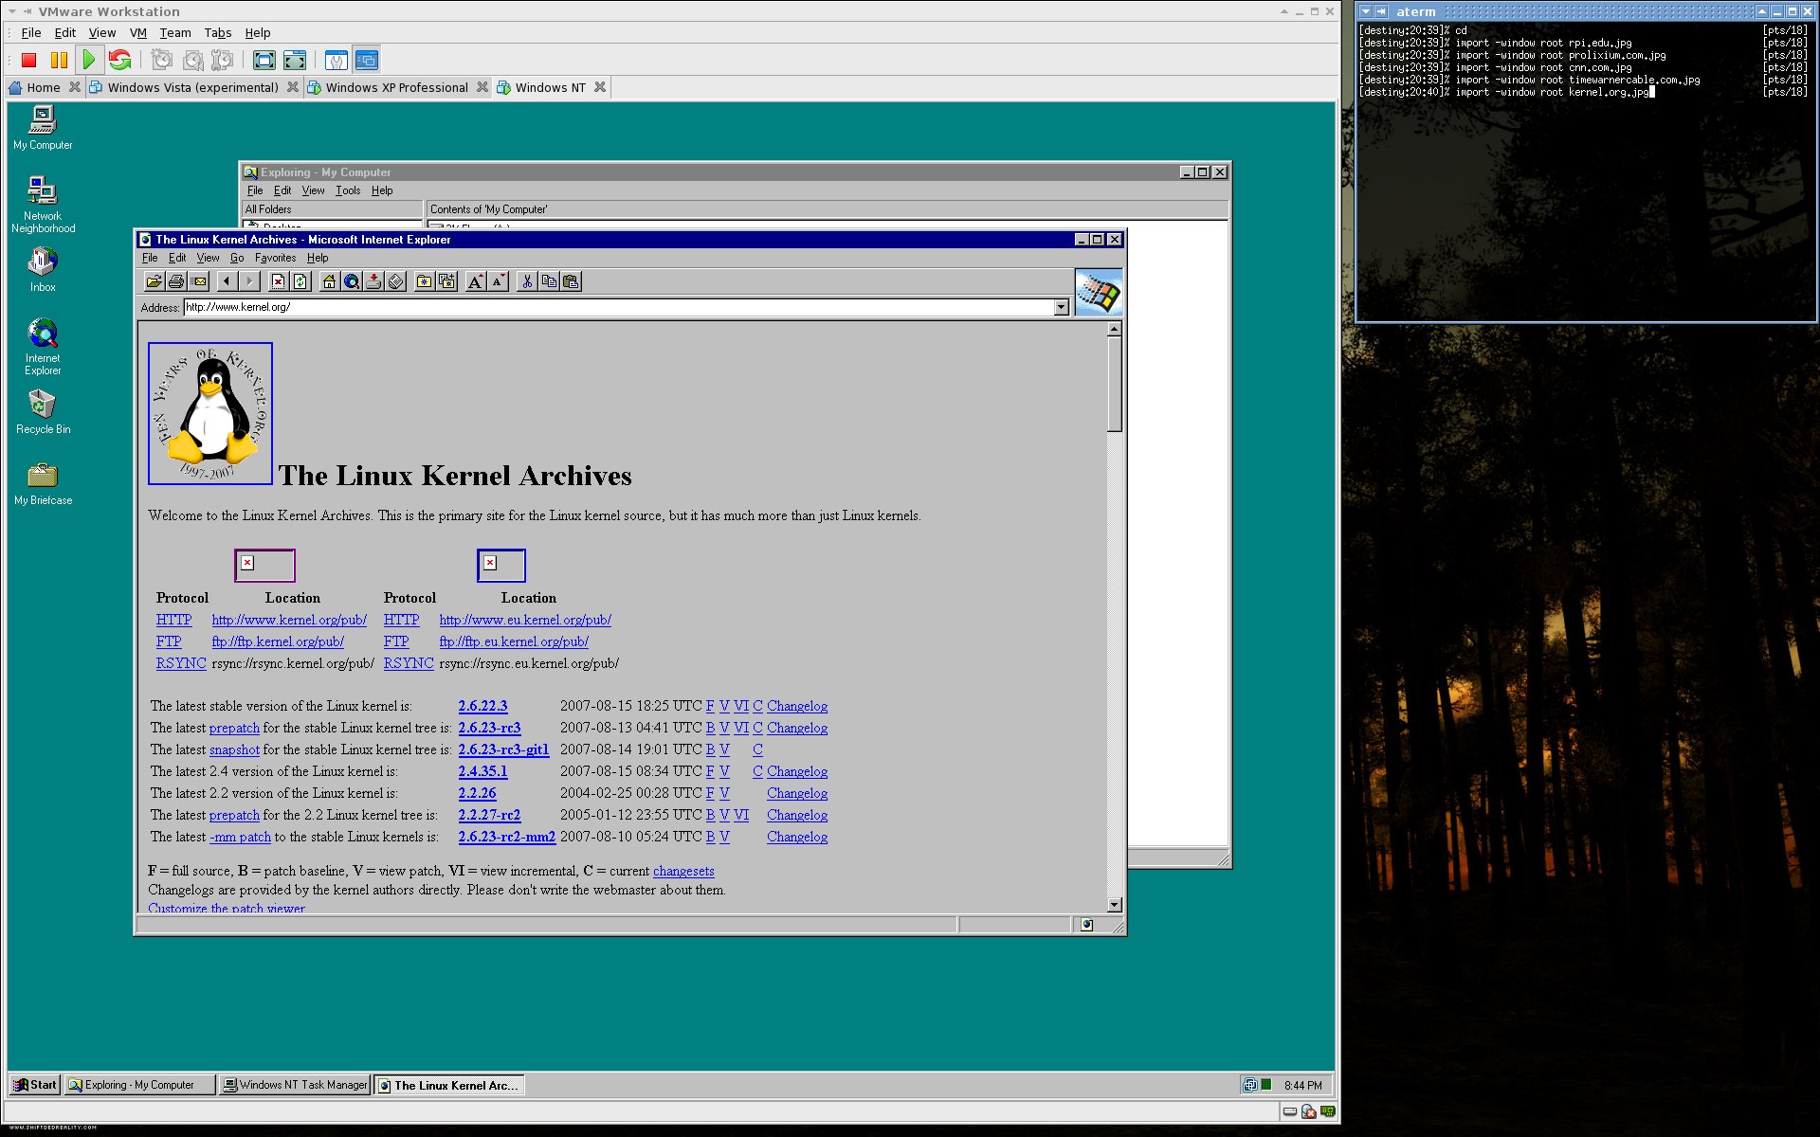1820x1137 pixels.
Task: Power on VM with green play icon
Action: coord(89,60)
